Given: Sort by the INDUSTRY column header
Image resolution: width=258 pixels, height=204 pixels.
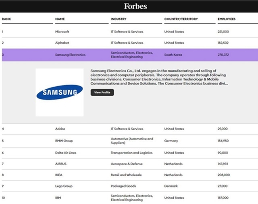Looking at the screenshot, I should (119, 19).
